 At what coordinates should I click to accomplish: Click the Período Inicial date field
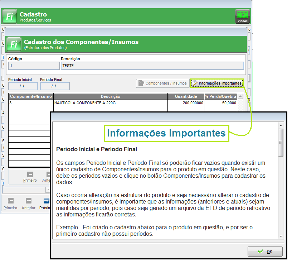[23, 86]
